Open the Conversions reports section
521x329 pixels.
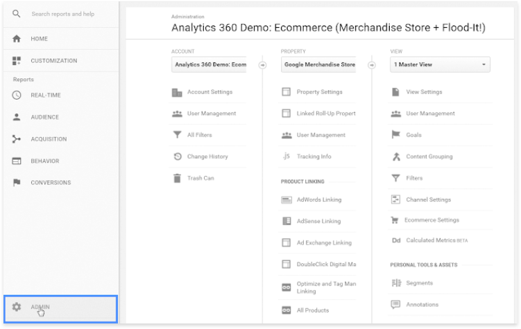(50, 183)
